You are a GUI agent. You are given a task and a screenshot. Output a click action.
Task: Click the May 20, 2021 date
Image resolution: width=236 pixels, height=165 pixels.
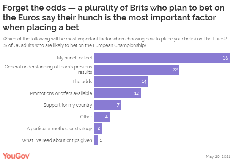(217, 156)
